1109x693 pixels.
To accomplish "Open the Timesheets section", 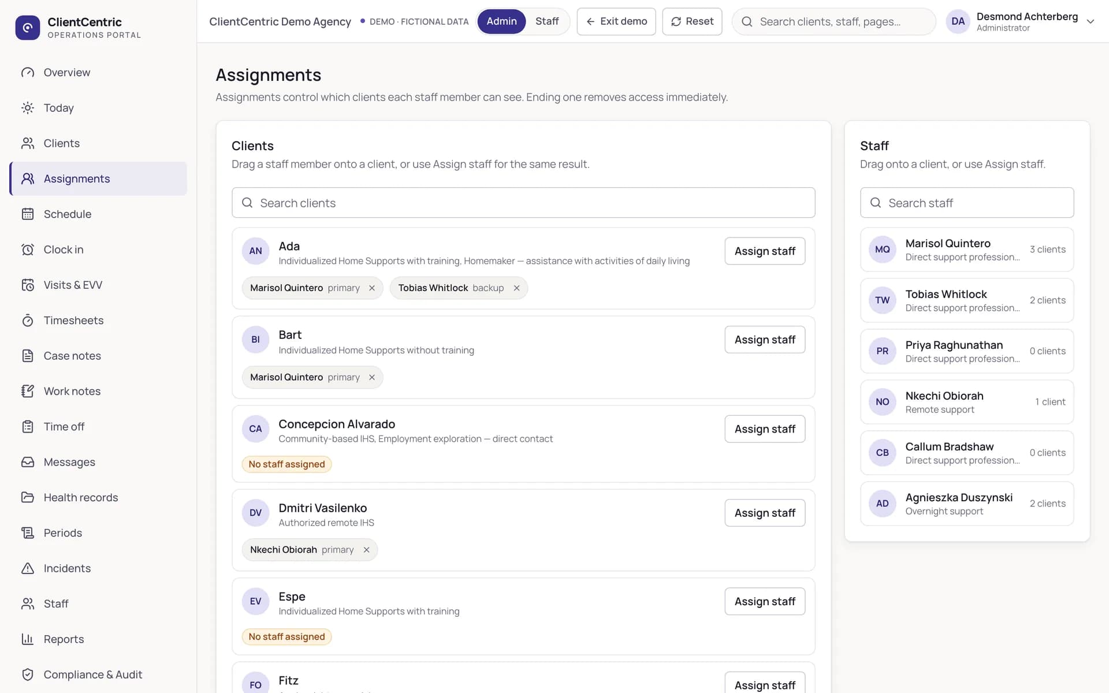I will tap(98, 321).
